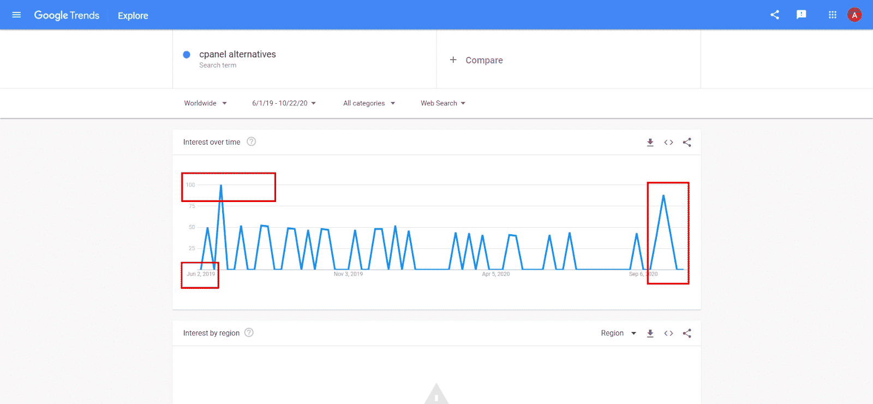Share the Interest by region chart
This screenshot has height=404, width=873.
[x=687, y=334]
